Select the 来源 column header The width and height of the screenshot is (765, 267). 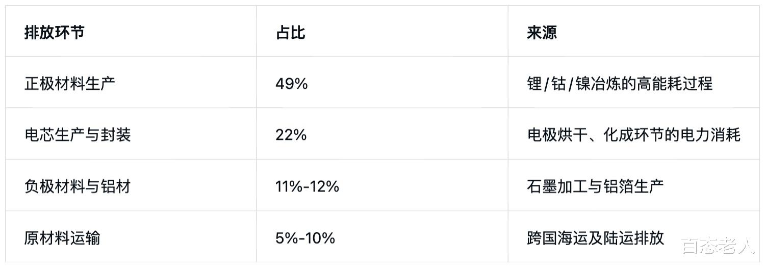[542, 32]
